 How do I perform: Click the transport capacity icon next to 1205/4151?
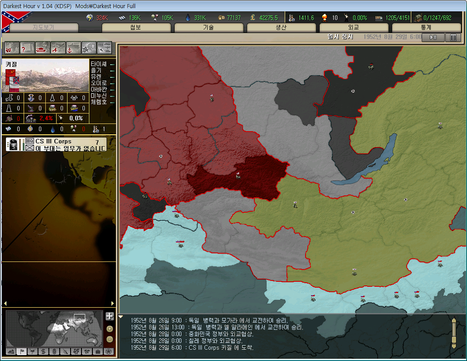379,18
